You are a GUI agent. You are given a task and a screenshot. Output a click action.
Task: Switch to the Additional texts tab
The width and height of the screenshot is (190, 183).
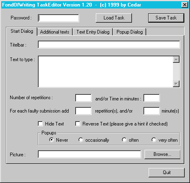[55, 32]
